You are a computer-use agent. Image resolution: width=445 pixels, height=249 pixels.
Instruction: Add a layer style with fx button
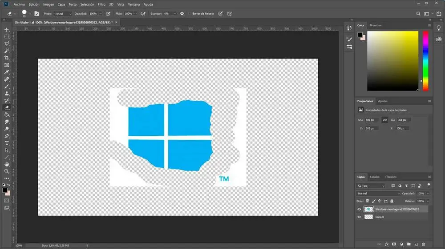387,244
